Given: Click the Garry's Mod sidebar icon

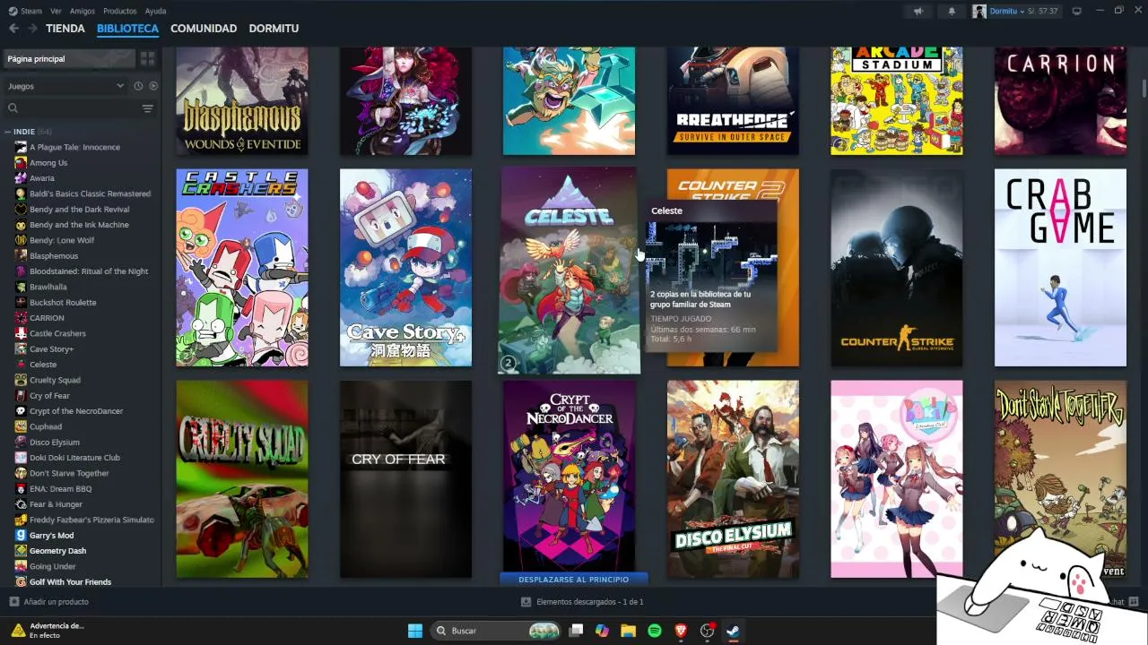Looking at the screenshot, I should click(x=21, y=536).
